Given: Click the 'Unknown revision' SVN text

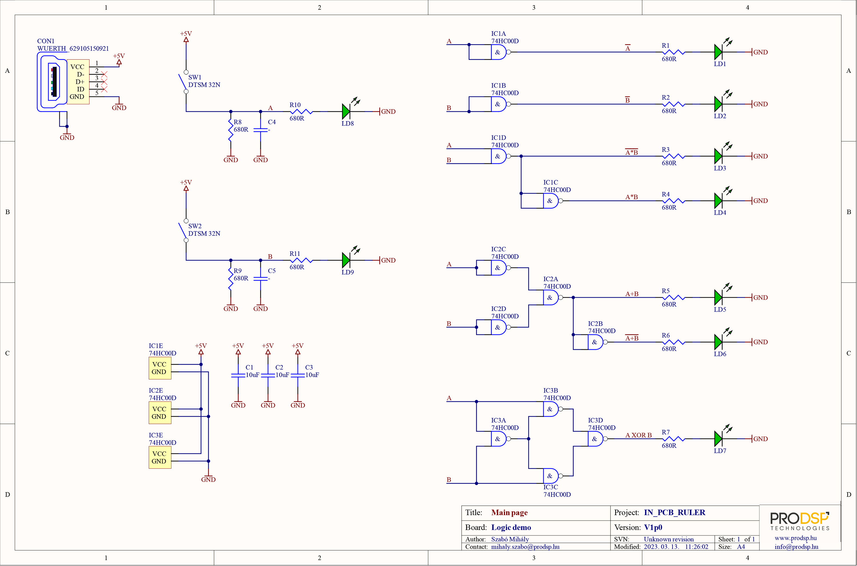Looking at the screenshot, I should (668, 539).
